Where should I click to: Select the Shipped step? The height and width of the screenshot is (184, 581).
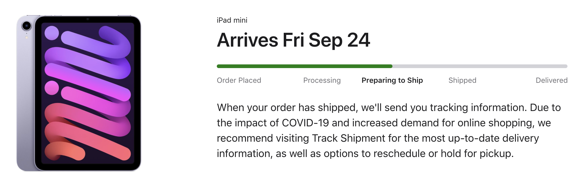click(462, 80)
